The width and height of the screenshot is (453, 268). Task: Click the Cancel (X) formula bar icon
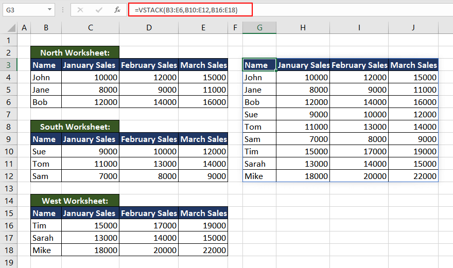point(80,10)
